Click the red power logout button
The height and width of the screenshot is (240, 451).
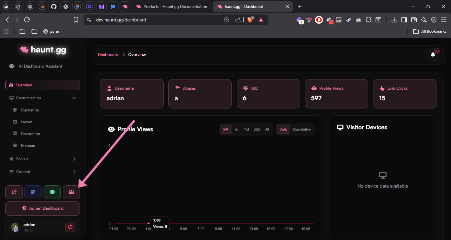click(x=70, y=227)
